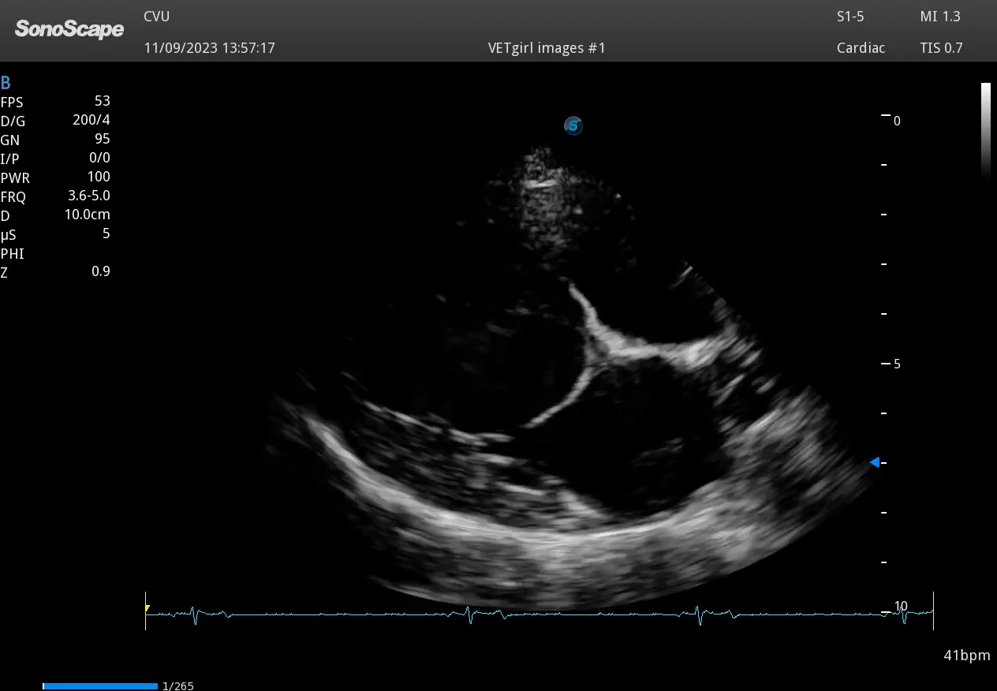
Task: Click the depth scale 5 mark
Action: coord(897,364)
